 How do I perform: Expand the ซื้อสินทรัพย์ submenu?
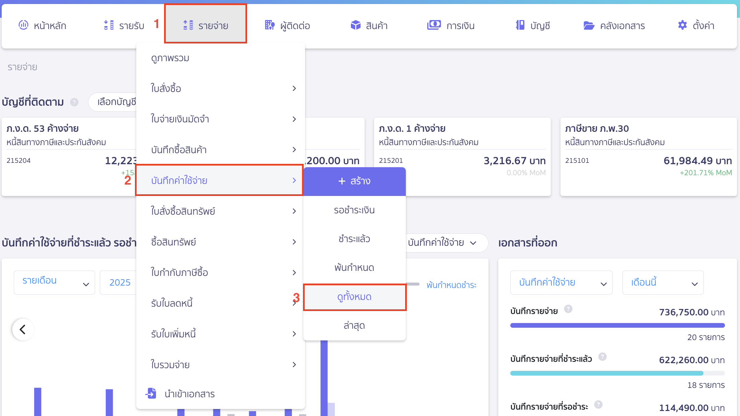[220, 242]
